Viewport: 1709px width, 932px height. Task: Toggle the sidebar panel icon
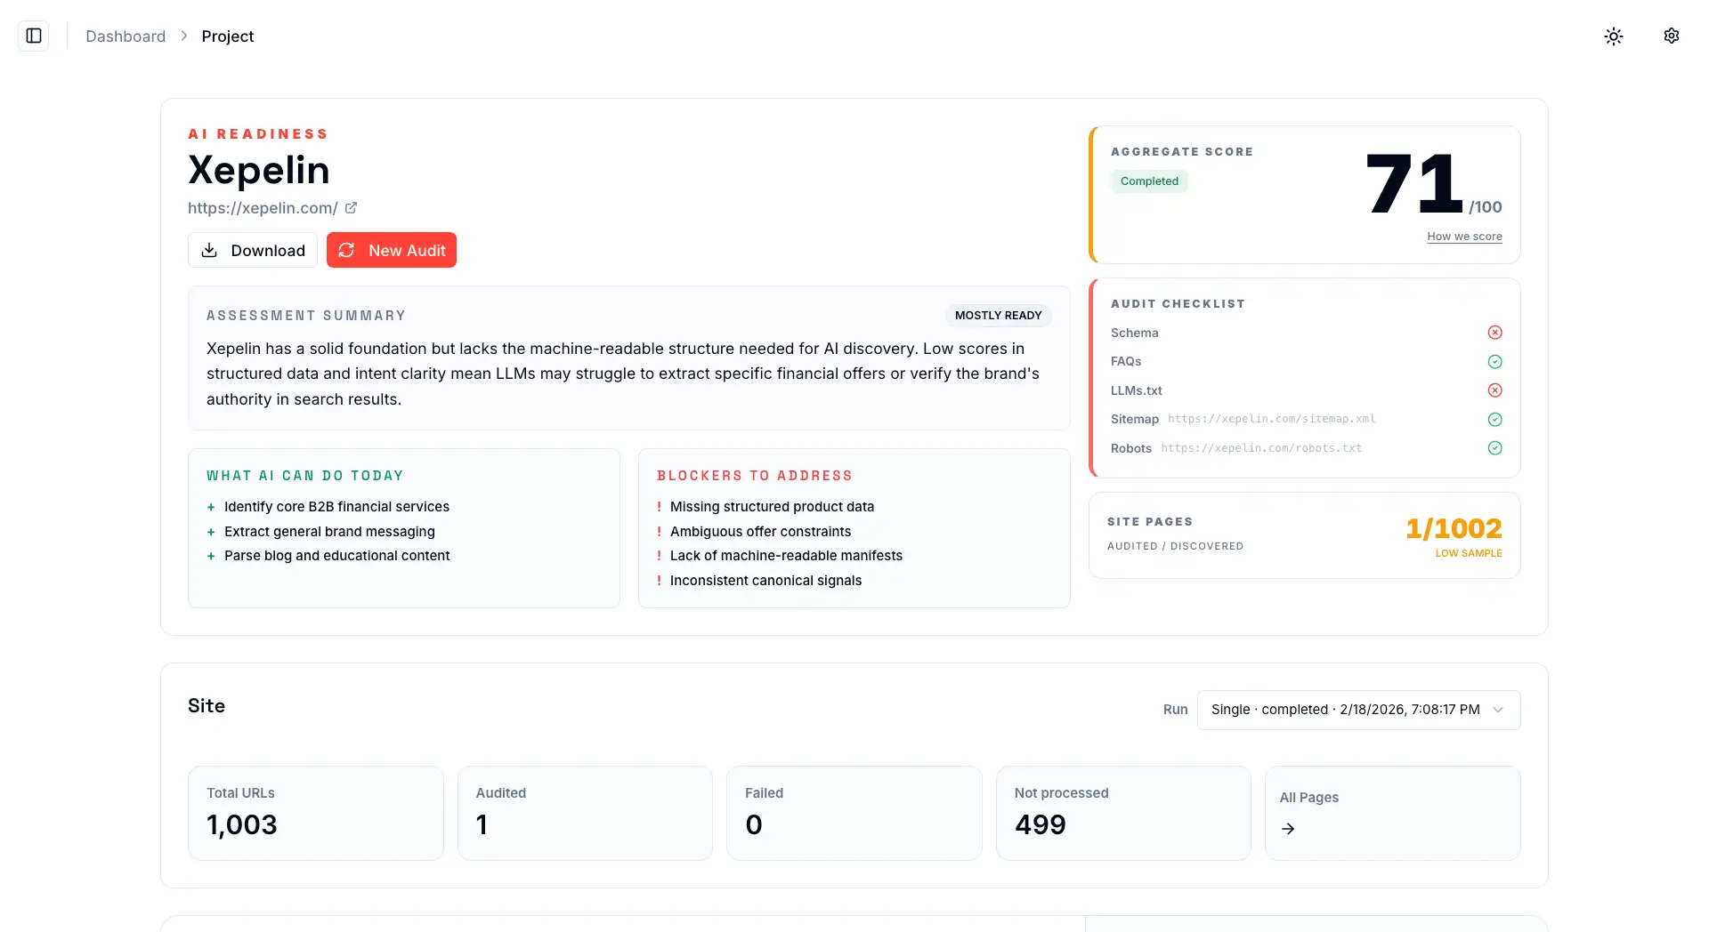34,36
